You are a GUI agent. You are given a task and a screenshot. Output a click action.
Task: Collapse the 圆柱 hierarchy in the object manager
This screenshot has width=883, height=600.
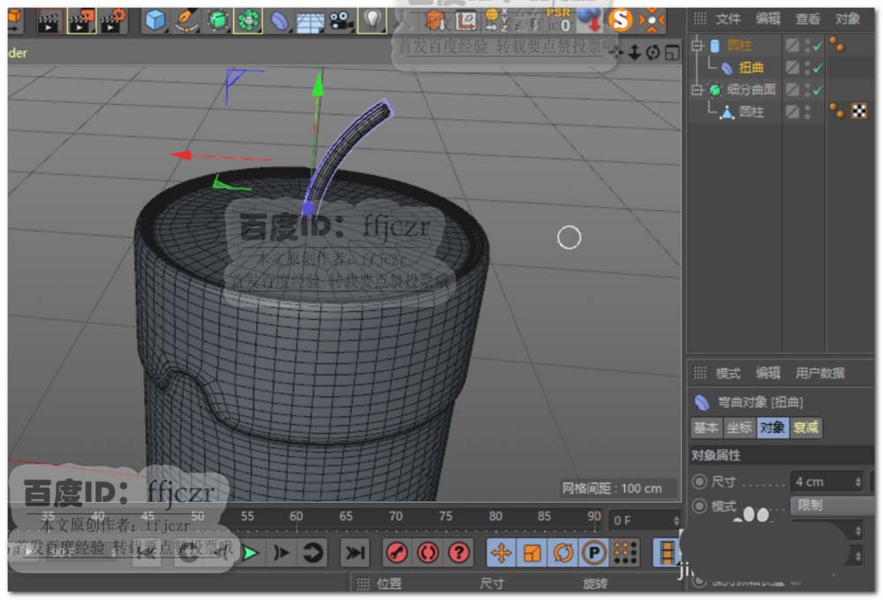tap(696, 45)
